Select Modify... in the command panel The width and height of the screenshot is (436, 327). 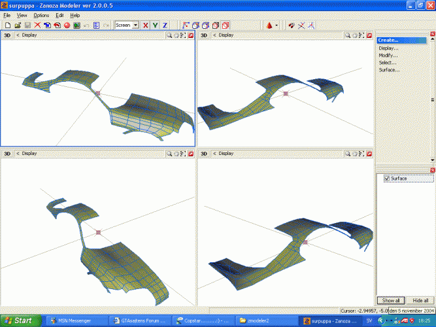click(x=388, y=55)
